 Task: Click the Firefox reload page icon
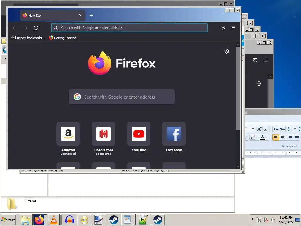pos(36,28)
